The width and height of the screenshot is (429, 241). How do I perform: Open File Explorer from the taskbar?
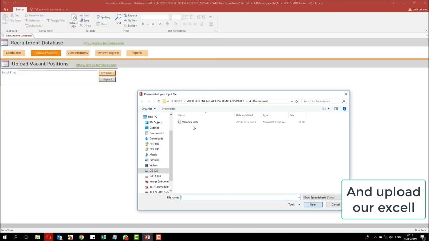point(38,237)
